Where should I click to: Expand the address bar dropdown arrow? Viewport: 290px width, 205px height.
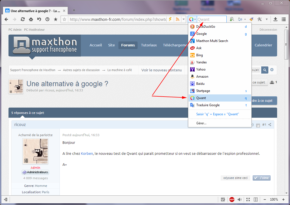[x=183, y=19]
